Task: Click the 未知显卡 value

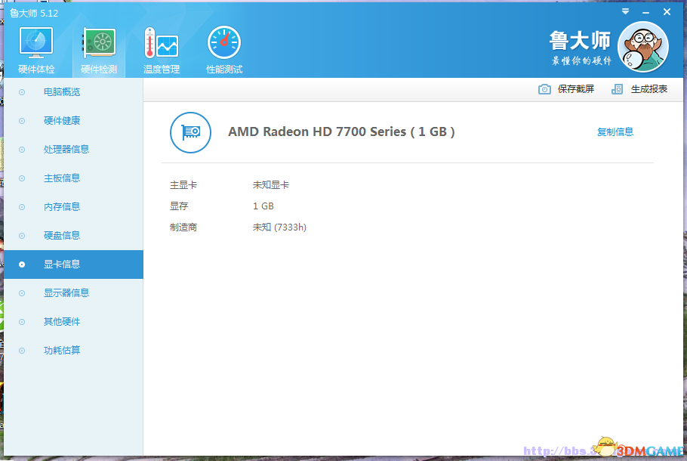Action: (271, 185)
